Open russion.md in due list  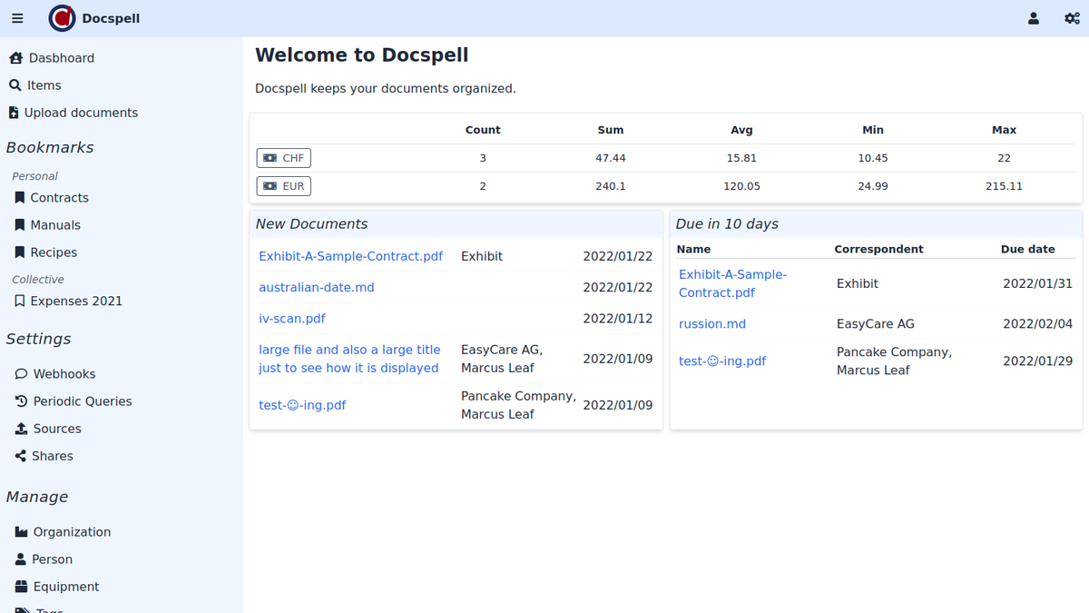point(712,324)
